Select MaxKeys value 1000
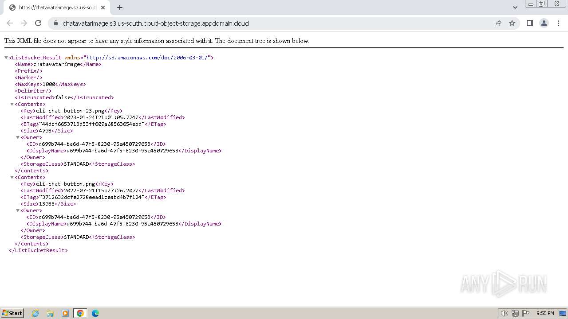Viewport: 568px width, 319px height. click(x=49, y=84)
